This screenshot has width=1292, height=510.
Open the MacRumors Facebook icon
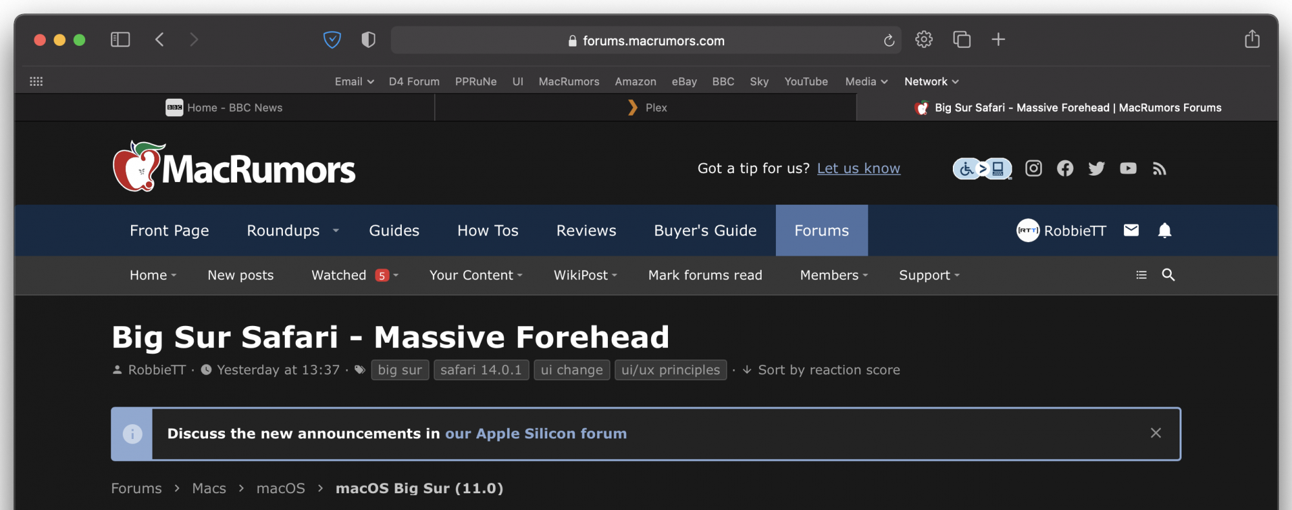1065,168
